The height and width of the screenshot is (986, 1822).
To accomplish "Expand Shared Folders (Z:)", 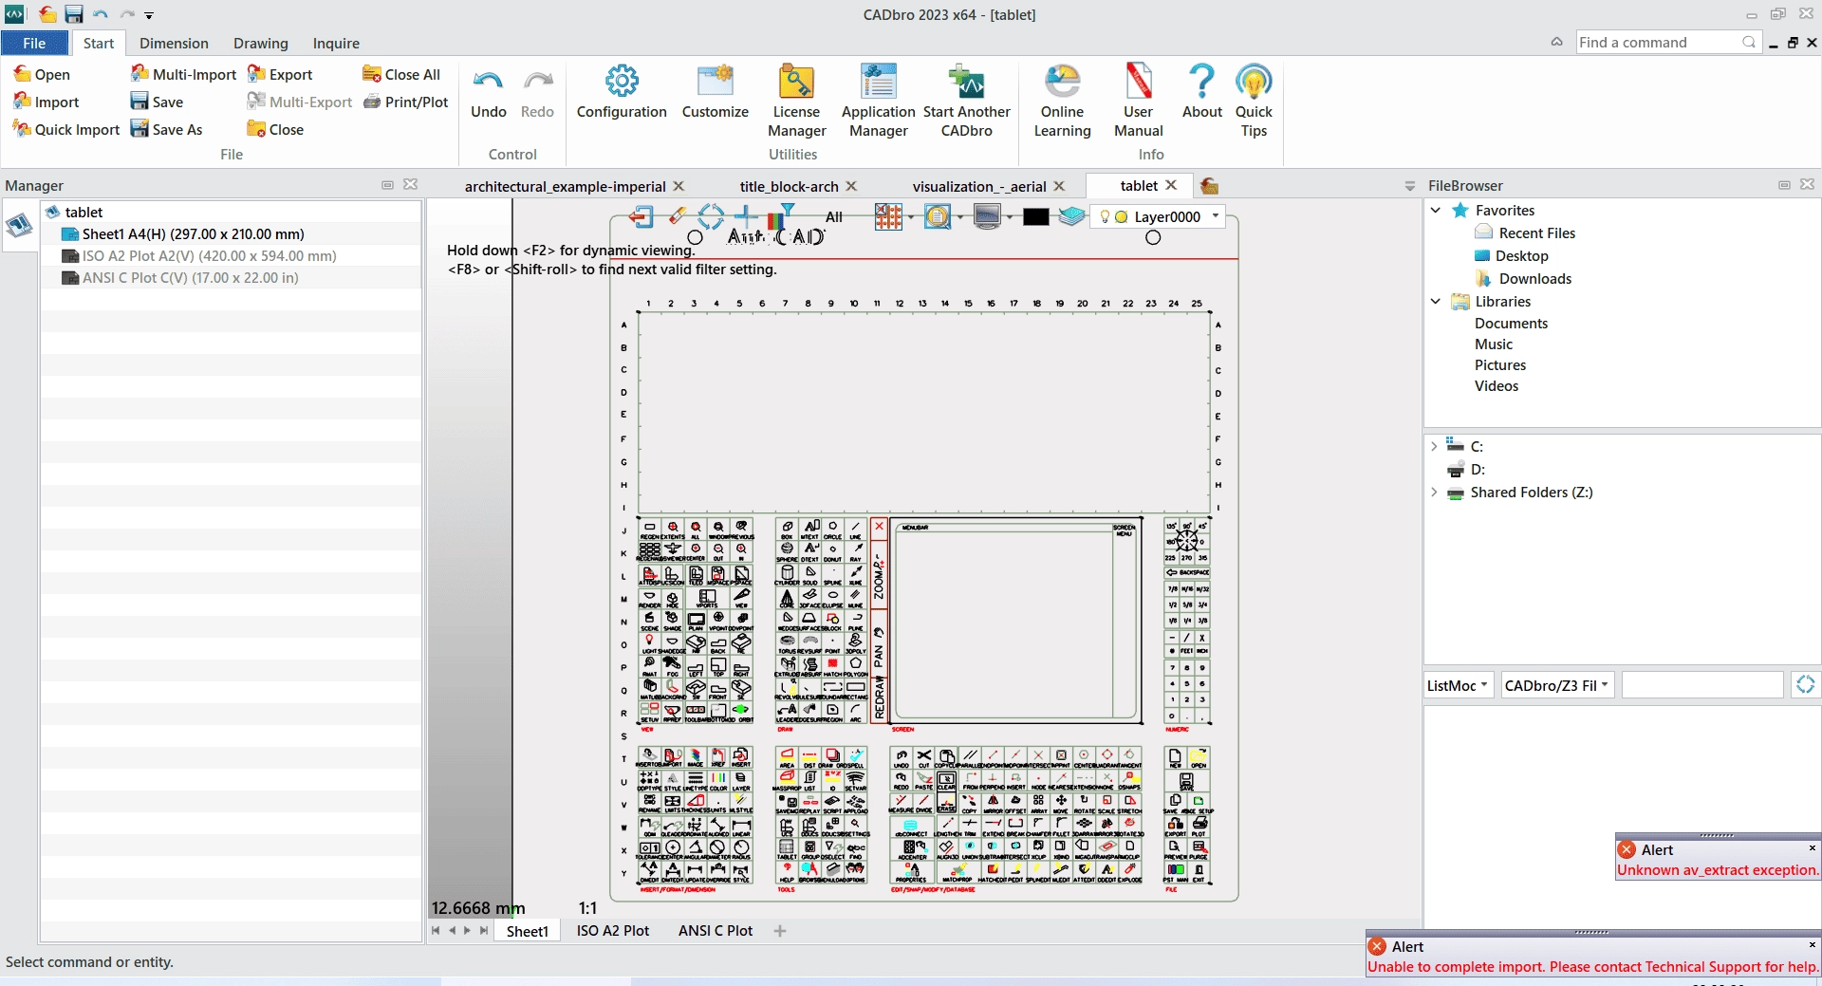I will click(x=1434, y=492).
